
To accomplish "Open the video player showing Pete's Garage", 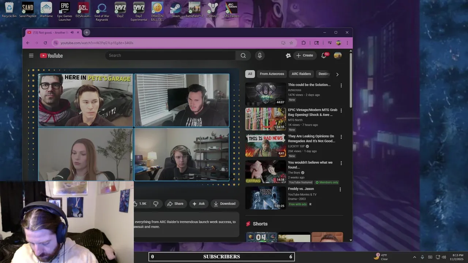I will coord(134,127).
